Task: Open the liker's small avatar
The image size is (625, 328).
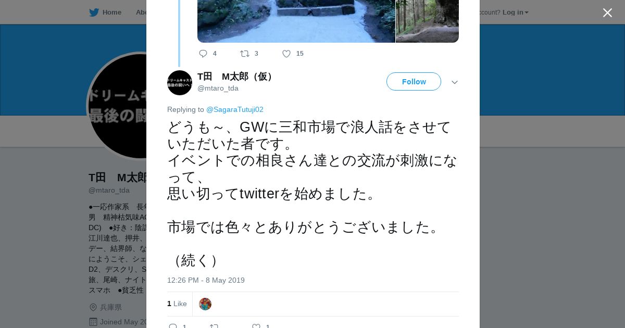Action: [205, 304]
